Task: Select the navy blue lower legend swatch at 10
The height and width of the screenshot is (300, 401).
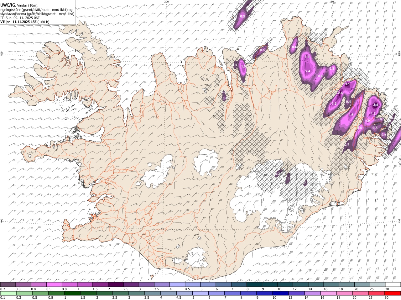Action: click(x=280, y=293)
